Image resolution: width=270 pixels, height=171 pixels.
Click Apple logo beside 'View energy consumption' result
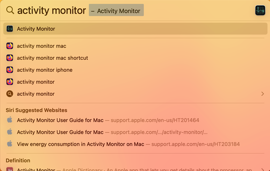click(10, 144)
